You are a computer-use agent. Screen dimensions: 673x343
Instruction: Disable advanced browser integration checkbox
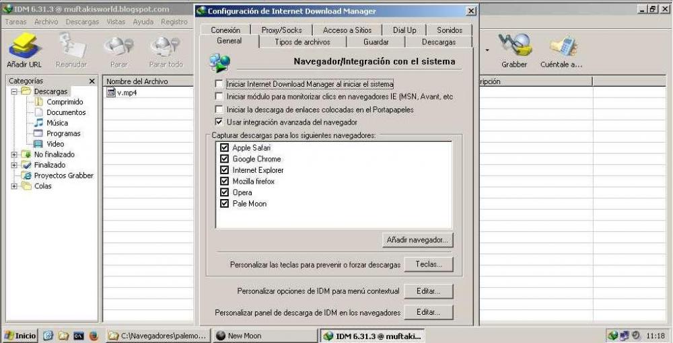point(219,122)
